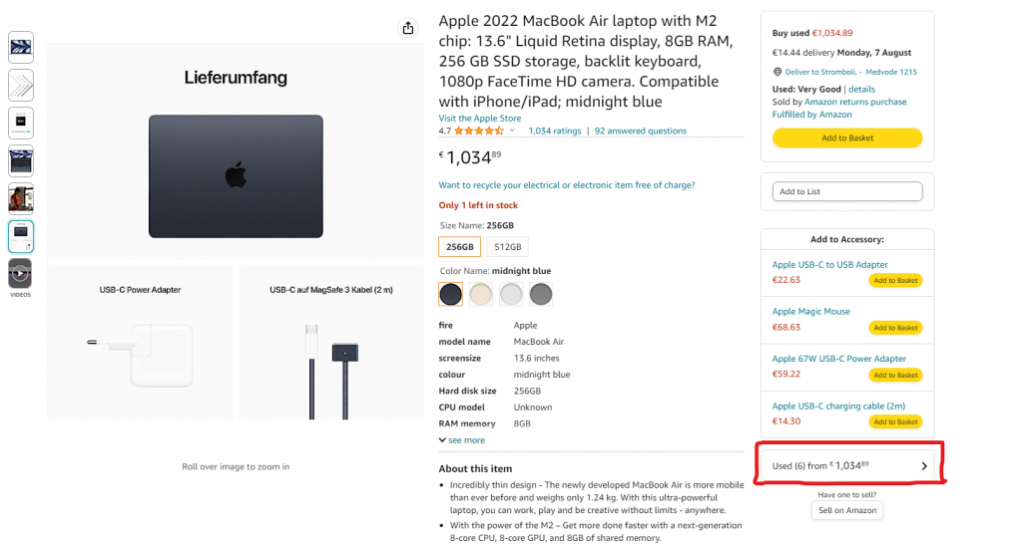Screen dimensions: 1022x546
Task: Click the share icon above product image
Action: [x=407, y=28]
